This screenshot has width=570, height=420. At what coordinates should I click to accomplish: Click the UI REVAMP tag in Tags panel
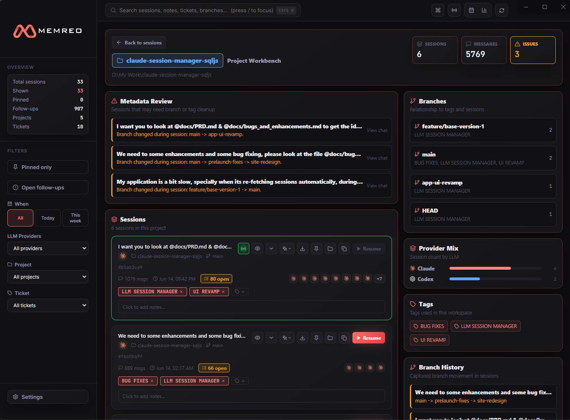point(429,340)
